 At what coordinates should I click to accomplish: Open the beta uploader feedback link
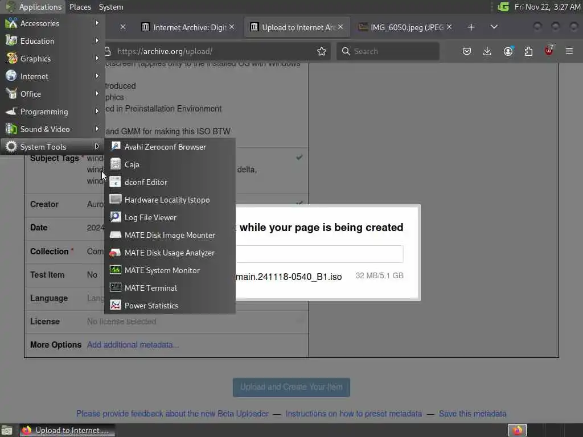[173, 414]
